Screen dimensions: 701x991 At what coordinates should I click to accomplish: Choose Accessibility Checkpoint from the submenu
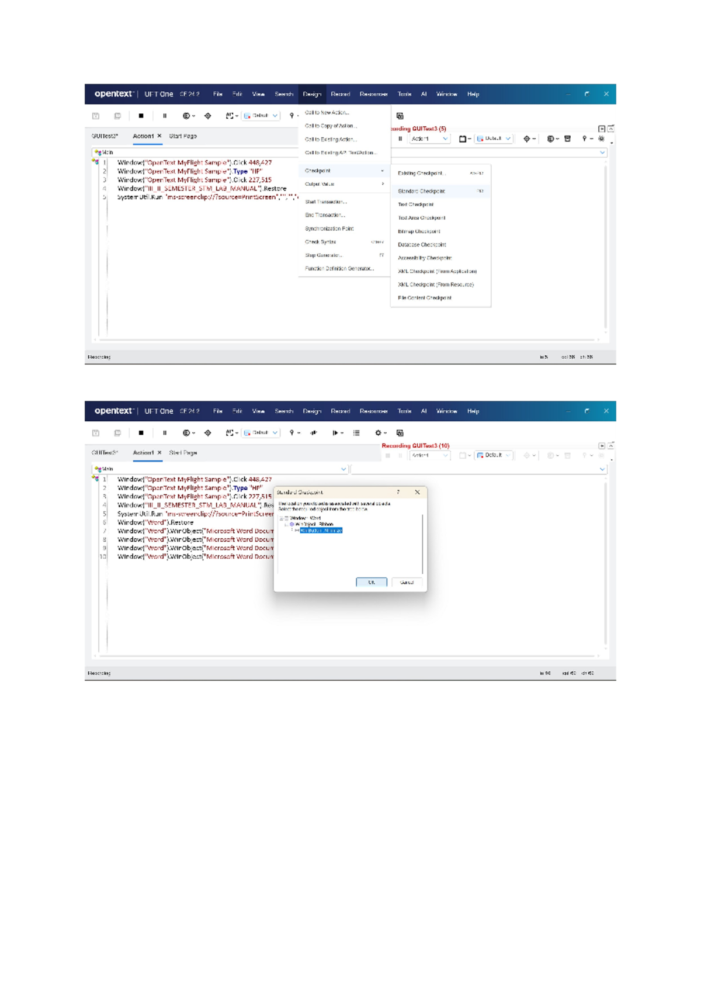click(440, 258)
